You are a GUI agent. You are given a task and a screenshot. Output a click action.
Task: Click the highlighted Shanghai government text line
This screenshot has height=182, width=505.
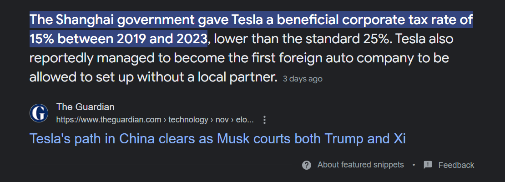pyautogui.click(x=251, y=20)
